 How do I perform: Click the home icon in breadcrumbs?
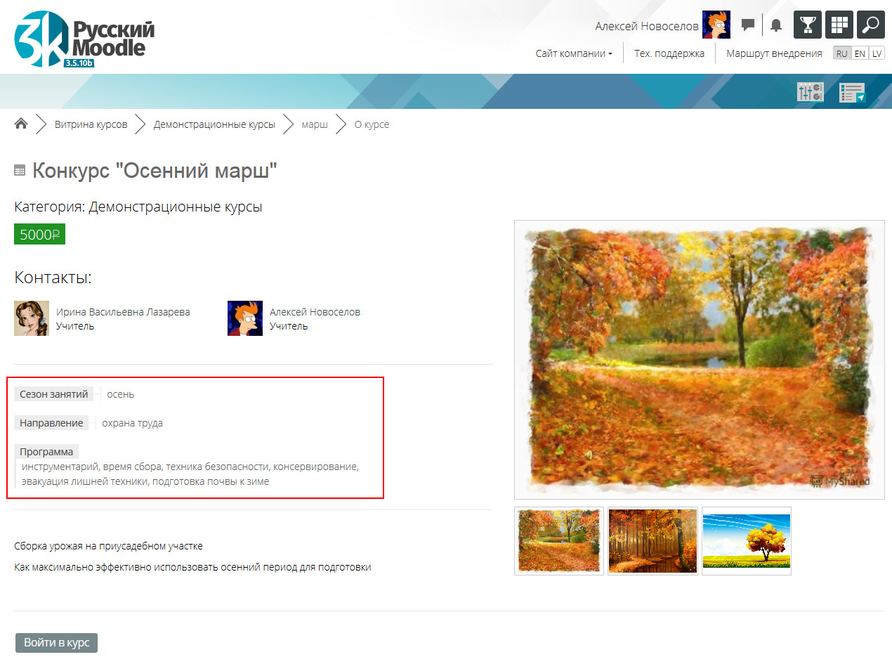pyautogui.click(x=21, y=124)
